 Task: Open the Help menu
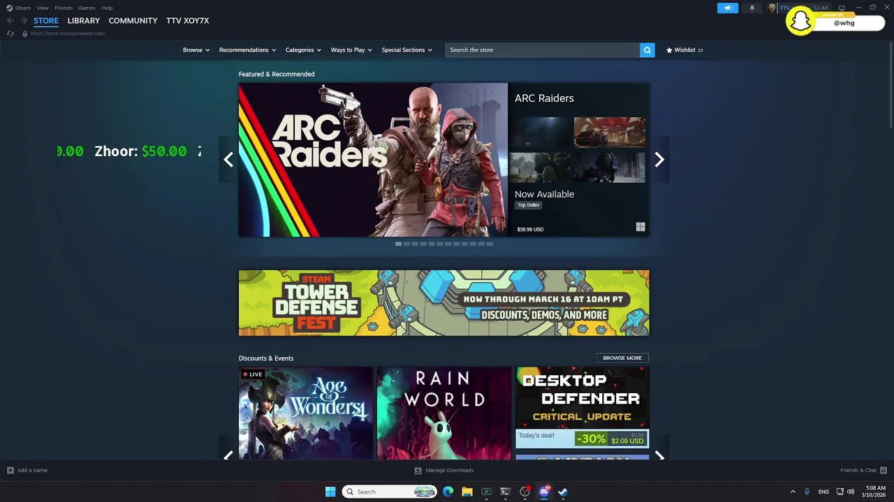click(x=107, y=8)
